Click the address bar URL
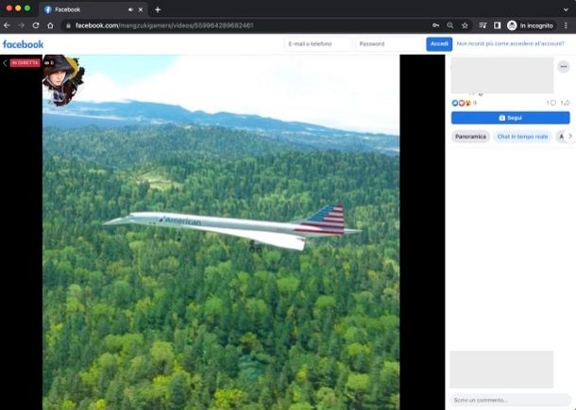 click(x=164, y=25)
